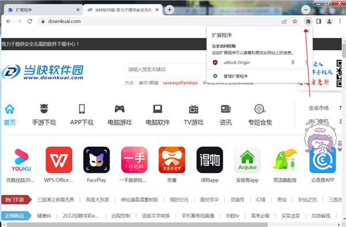Open a new tab with plus button
Screen dimensions: 346x227
pos(170,10)
